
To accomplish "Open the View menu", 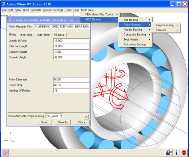I will tap(18, 10).
